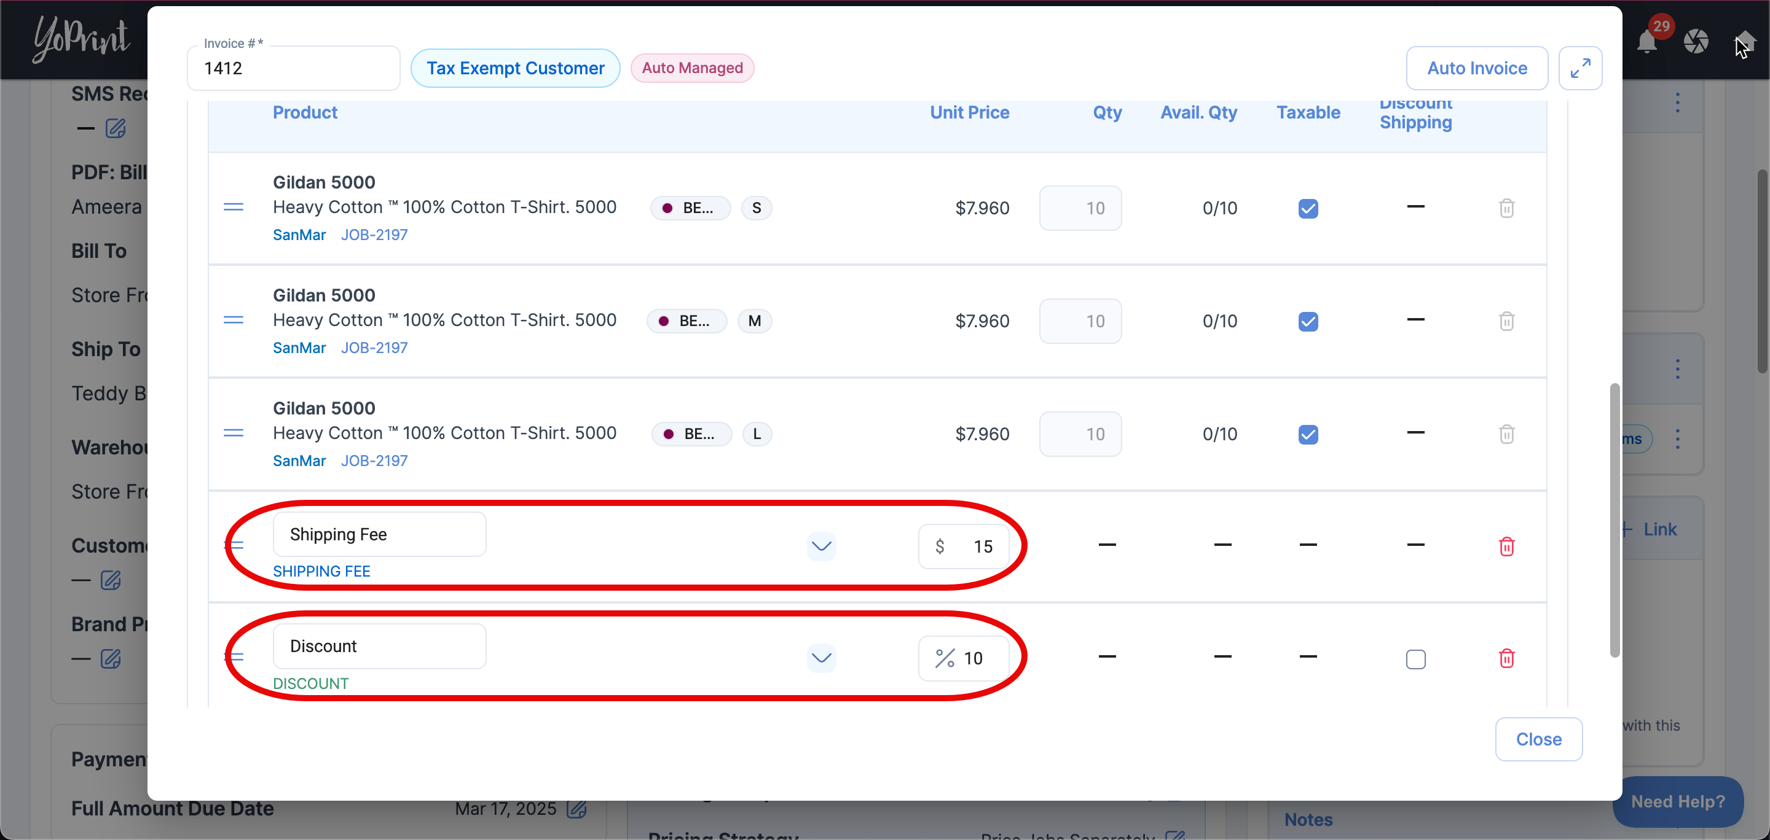1770x840 pixels.
Task: Click the quantity field of size L row
Action: pos(1080,434)
